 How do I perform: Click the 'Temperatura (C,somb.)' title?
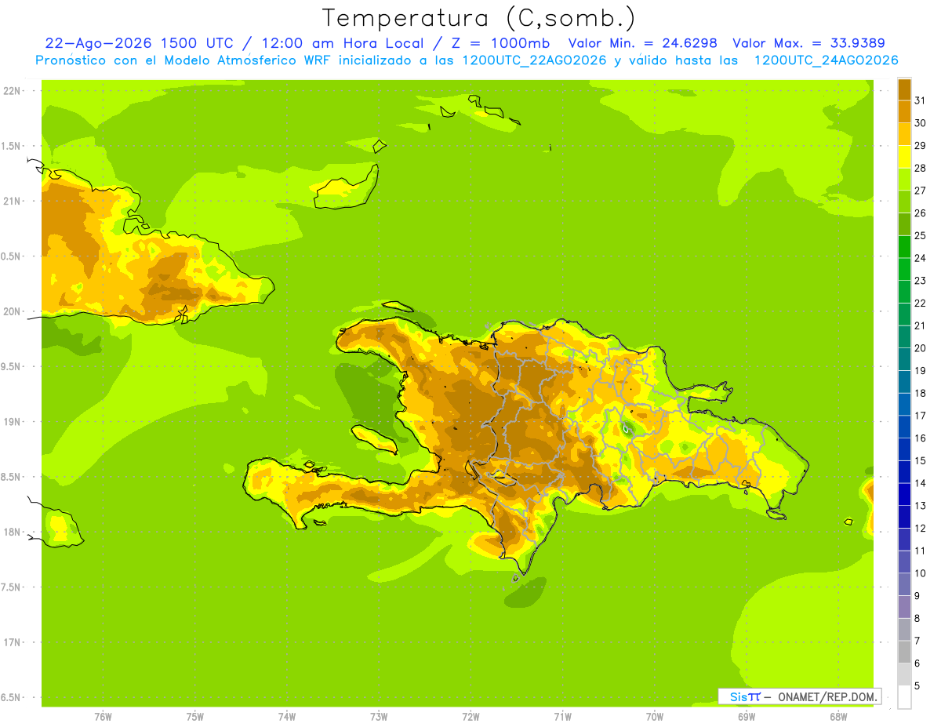(479, 18)
